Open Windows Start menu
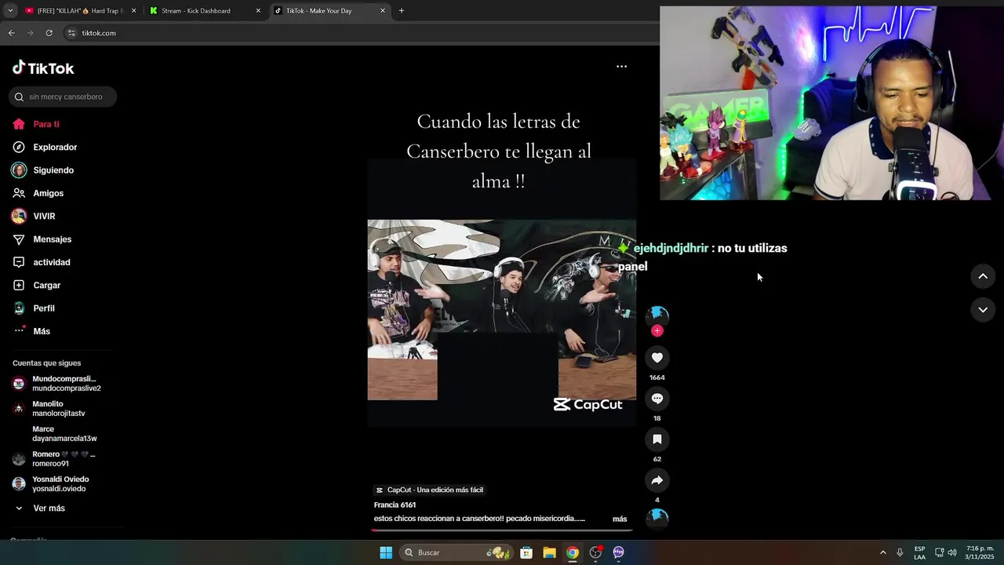 (x=386, y=552)
